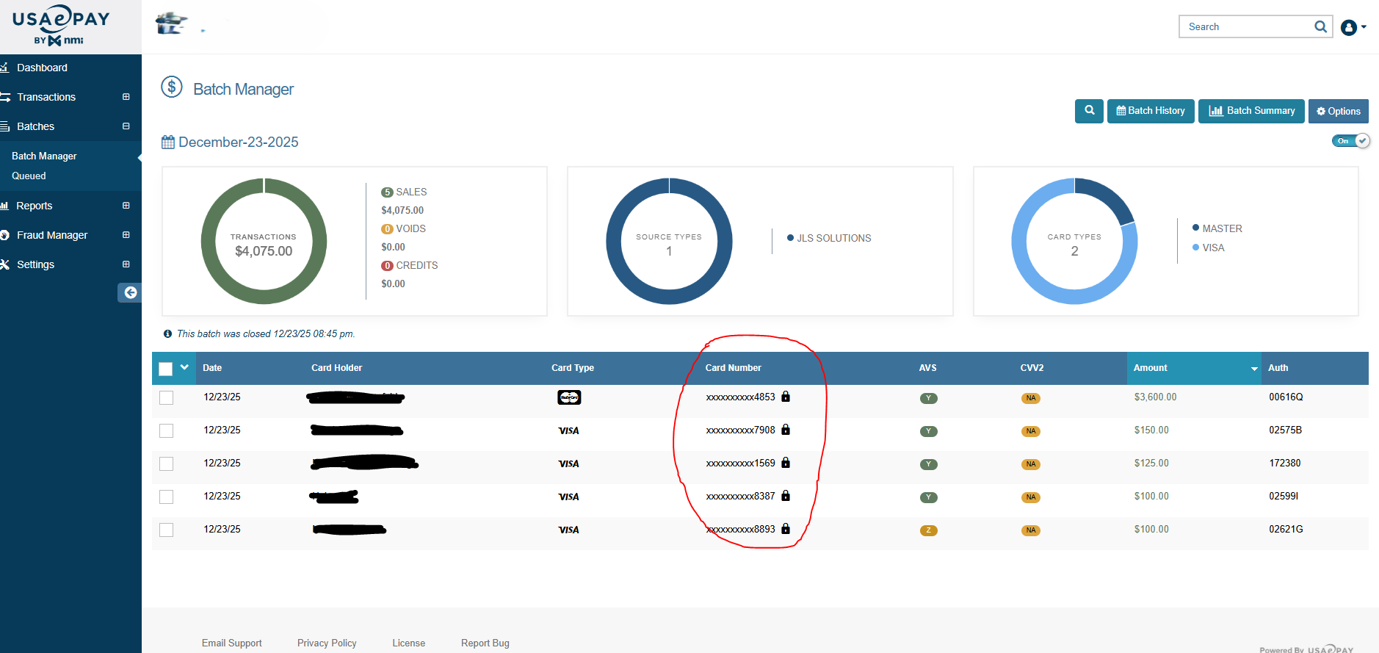Expand the Transactions sidebar menu
Screen dimensions: 1379x653
coord(126,97)
